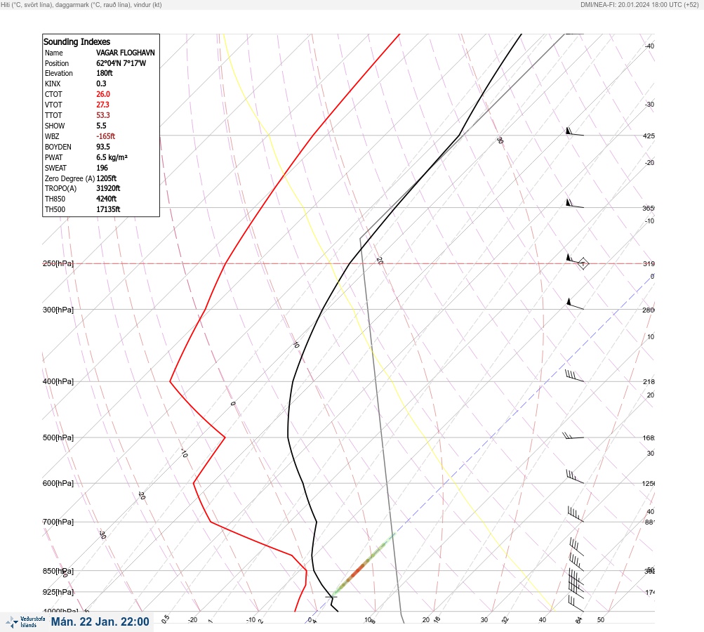704x632 pixels.
Task: Click the TTOT value 53.3
Action: click(x=102, y=115)
